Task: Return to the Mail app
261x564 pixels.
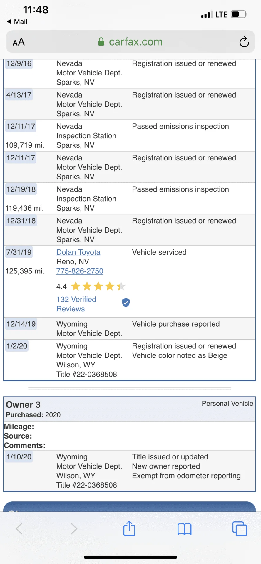Action: (17, 21)
